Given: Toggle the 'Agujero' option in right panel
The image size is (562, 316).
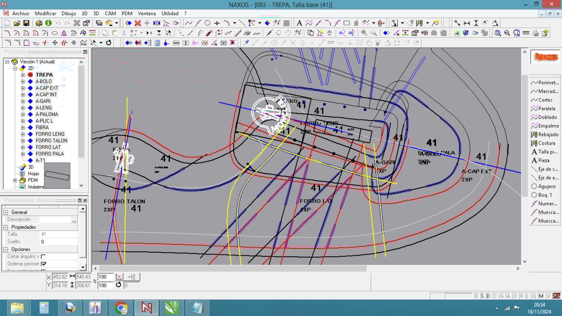Looking at the screenshot, I should [543, 186].
